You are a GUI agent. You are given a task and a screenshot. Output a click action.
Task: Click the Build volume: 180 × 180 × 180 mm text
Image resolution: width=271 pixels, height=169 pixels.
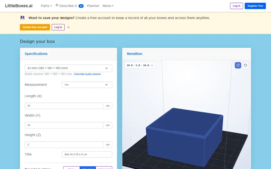point(48,74)
